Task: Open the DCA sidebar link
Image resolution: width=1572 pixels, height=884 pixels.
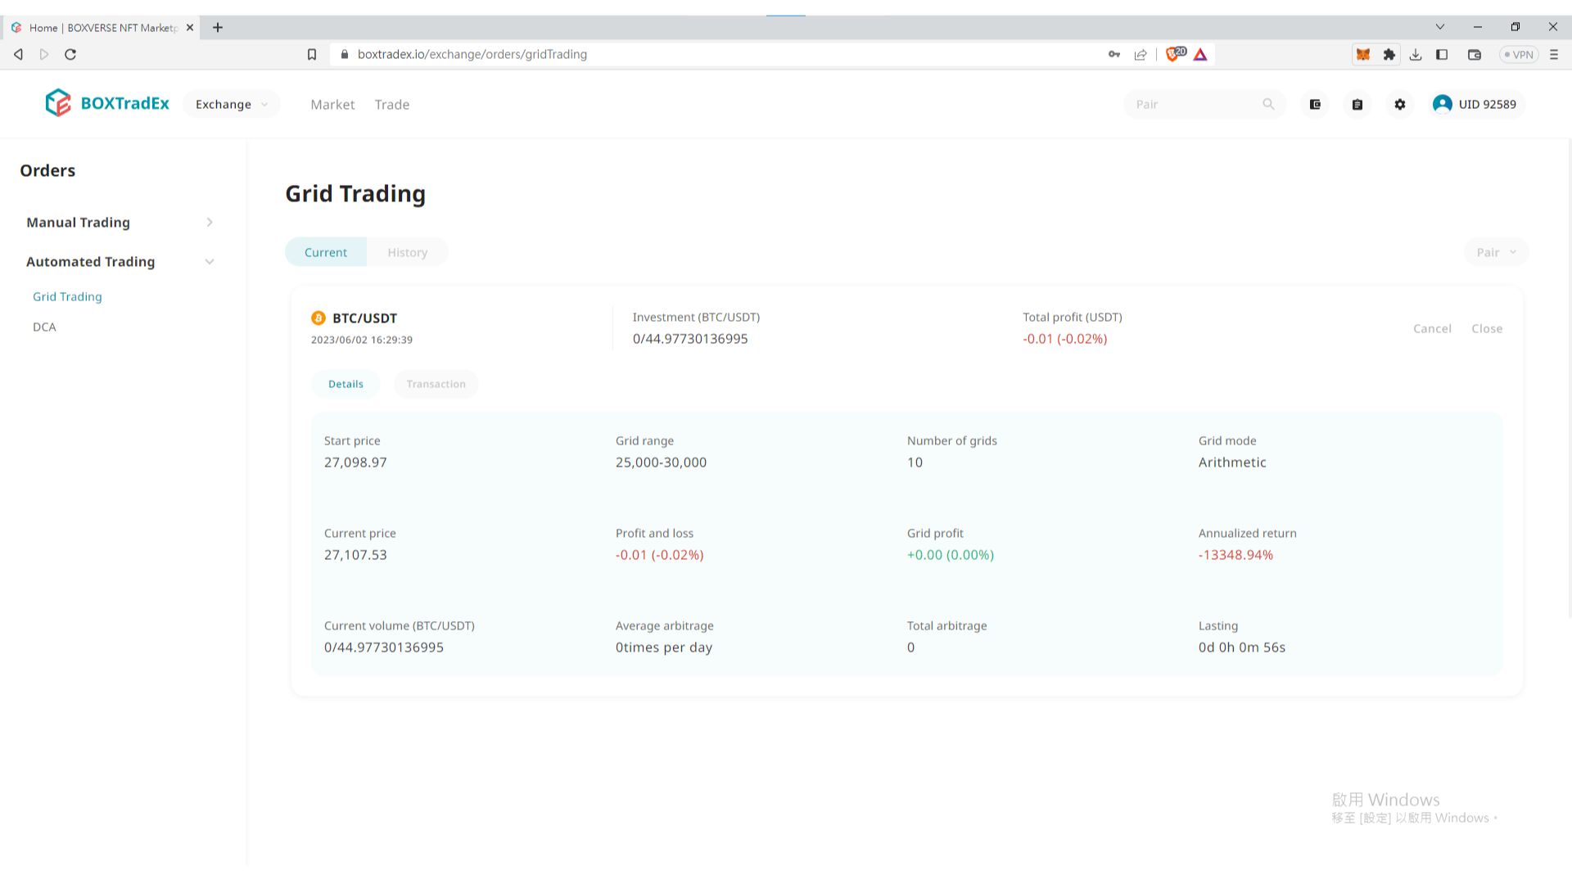Action: point(44,327)
